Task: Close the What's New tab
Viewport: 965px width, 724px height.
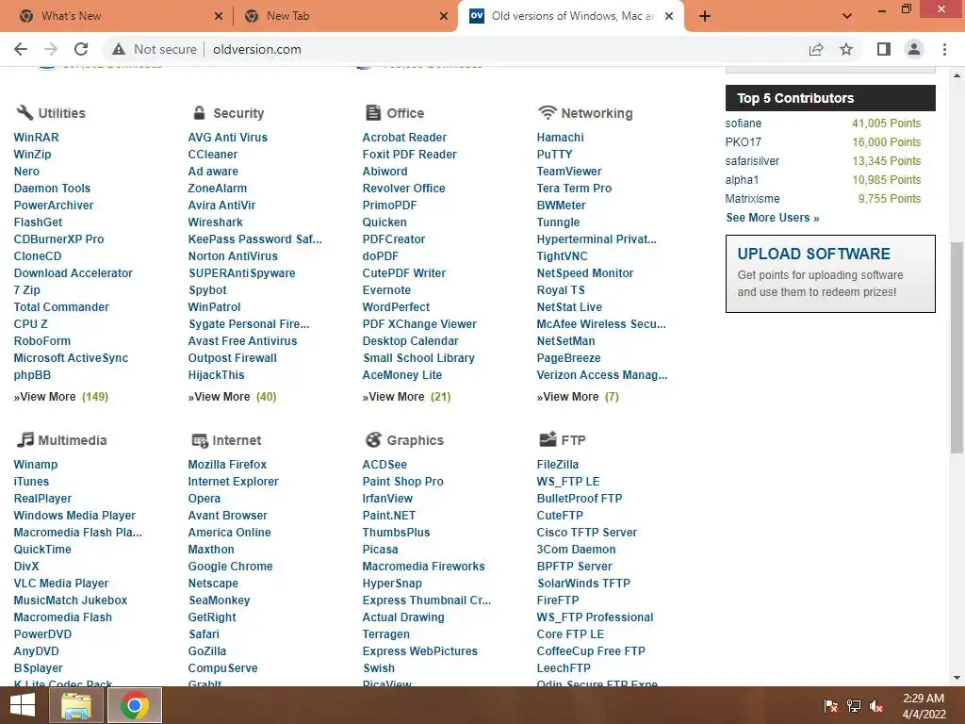Action: tap(219, 16)
